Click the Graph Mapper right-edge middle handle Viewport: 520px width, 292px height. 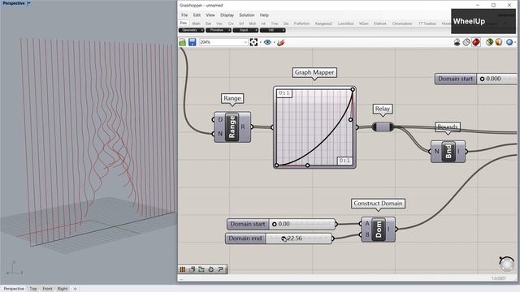[x=350, y=119]
